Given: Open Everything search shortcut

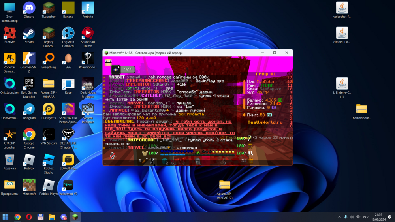Looking at the screenshot, I should point(49,61).
